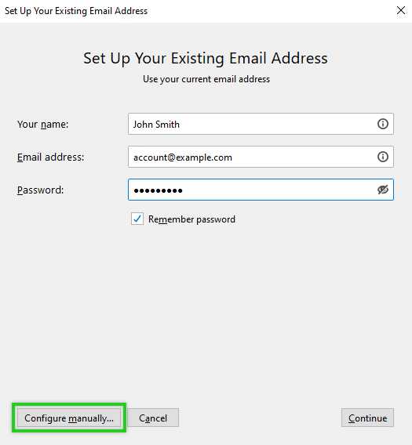The height and width of the screenshot is (445, 412).
Task: Click the info icon in the name field
Action: 383,124
